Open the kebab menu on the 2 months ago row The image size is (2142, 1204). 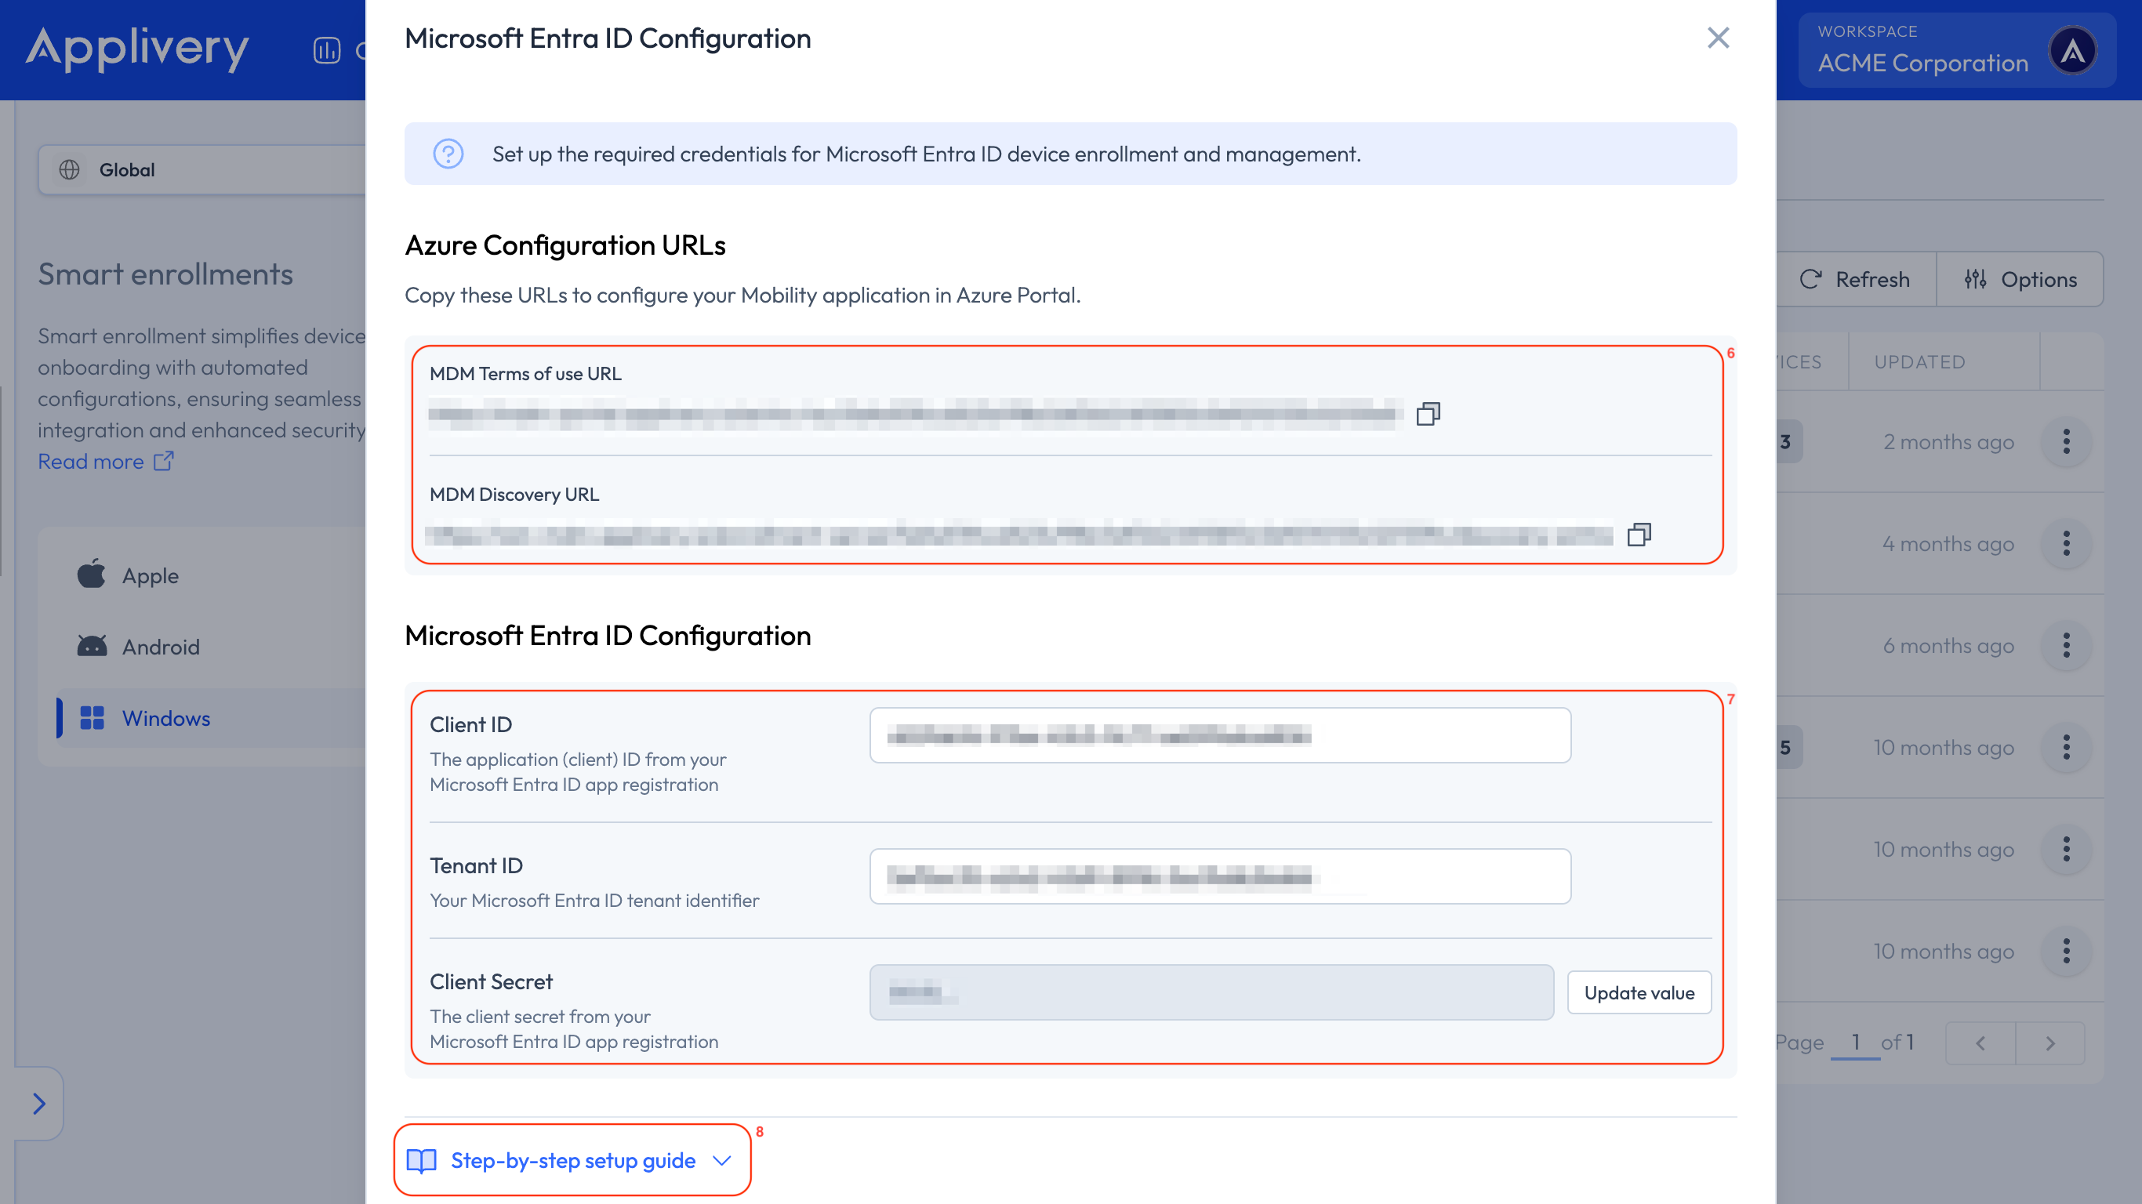[2068, 441]
